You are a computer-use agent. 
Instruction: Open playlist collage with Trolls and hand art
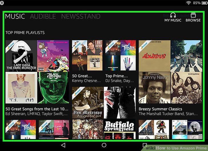pyautogui.click(x=121, y=55)
